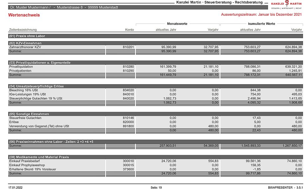Click account number 810201
Screen dimensions: 306x189
pos(128,47)
